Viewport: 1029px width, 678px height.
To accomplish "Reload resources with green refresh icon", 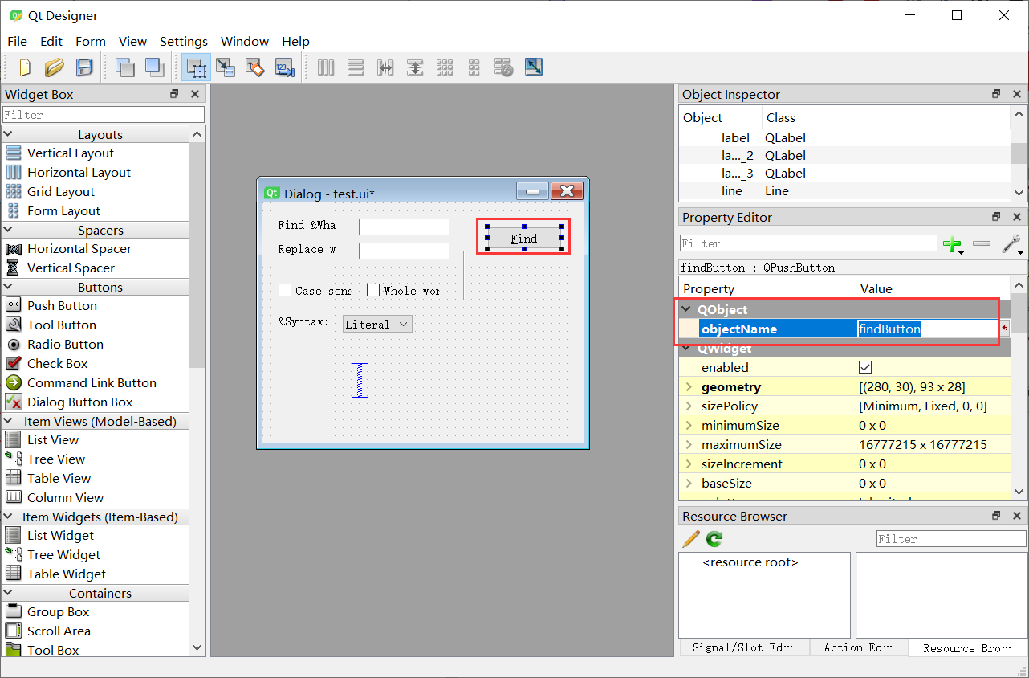I will [714, 539].
